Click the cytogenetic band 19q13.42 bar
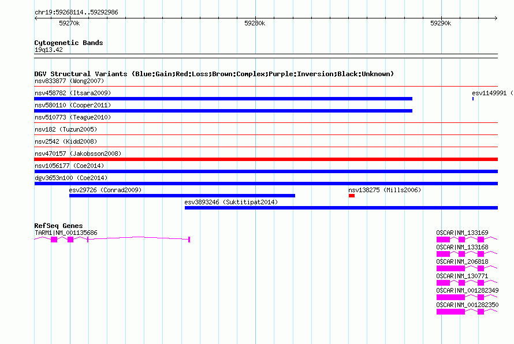 [x=266, y=56]
